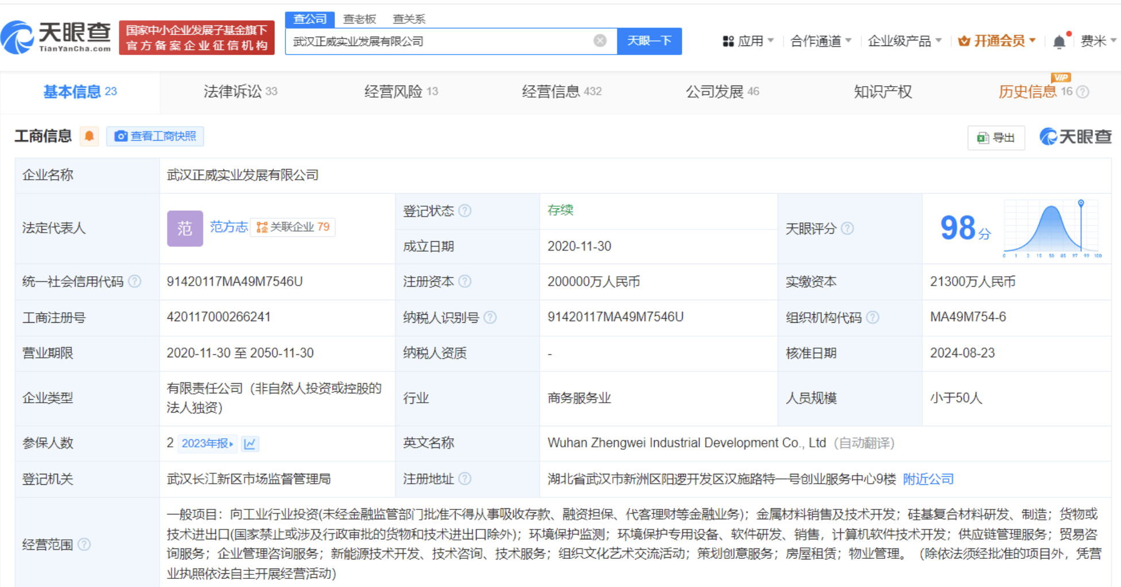Viewport: 1121px width, 587px height.
Task: Click the 导出 export button
Action: [x=996, y=138]
